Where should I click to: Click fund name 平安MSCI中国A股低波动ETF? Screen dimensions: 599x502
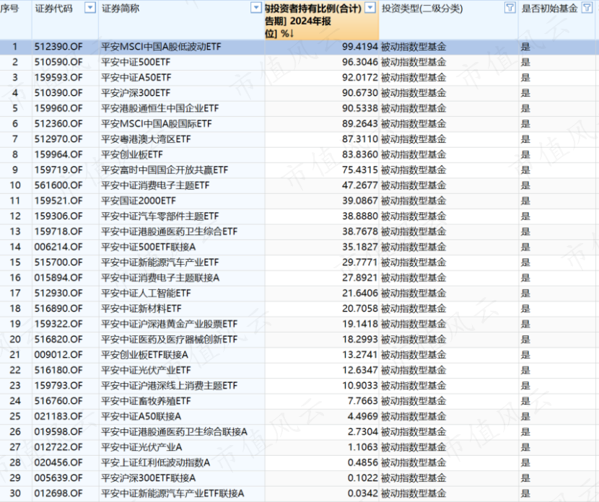pyautogui.click(x=161, y=47)
